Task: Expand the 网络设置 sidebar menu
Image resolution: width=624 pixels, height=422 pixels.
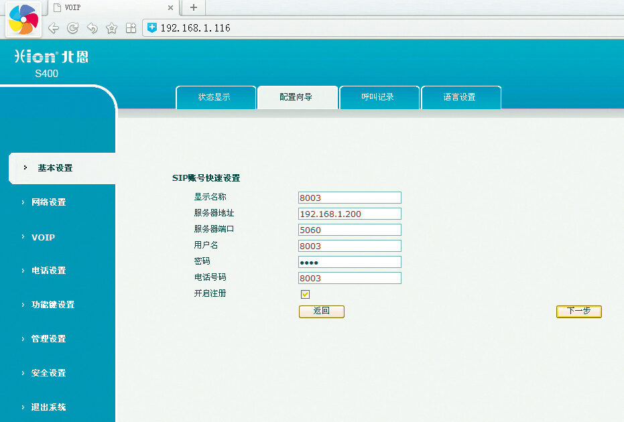Action: point(48,202)
